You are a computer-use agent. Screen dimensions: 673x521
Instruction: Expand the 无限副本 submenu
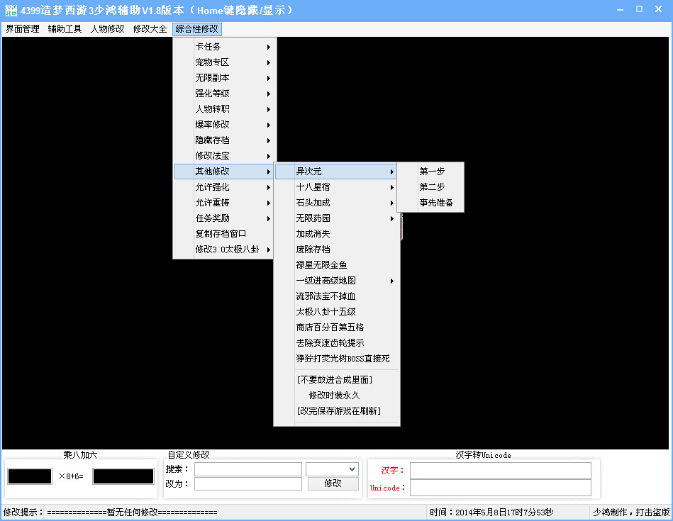(224, 78)
